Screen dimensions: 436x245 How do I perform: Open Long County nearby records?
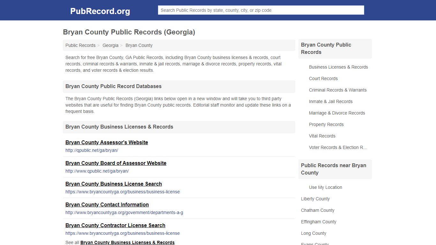pos(313,233)
